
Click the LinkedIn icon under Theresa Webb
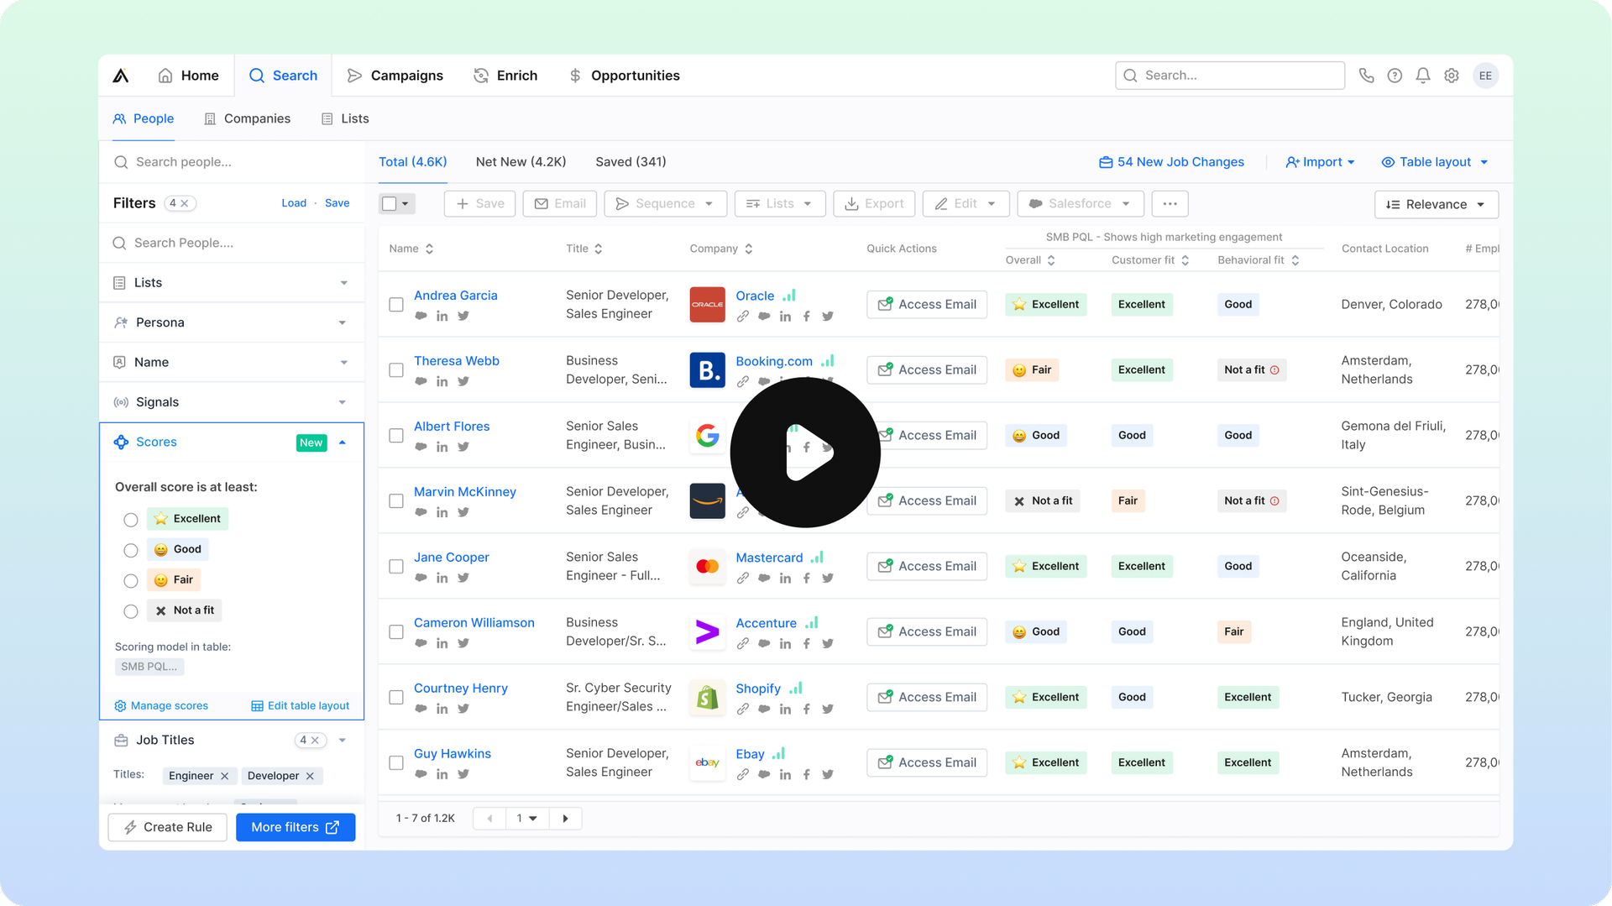click(442, 380)
